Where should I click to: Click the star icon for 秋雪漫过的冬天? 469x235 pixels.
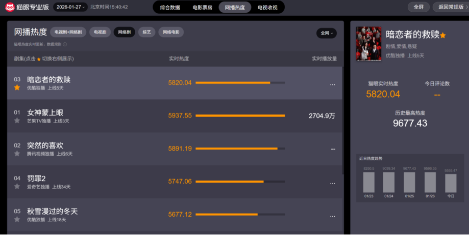17,219
